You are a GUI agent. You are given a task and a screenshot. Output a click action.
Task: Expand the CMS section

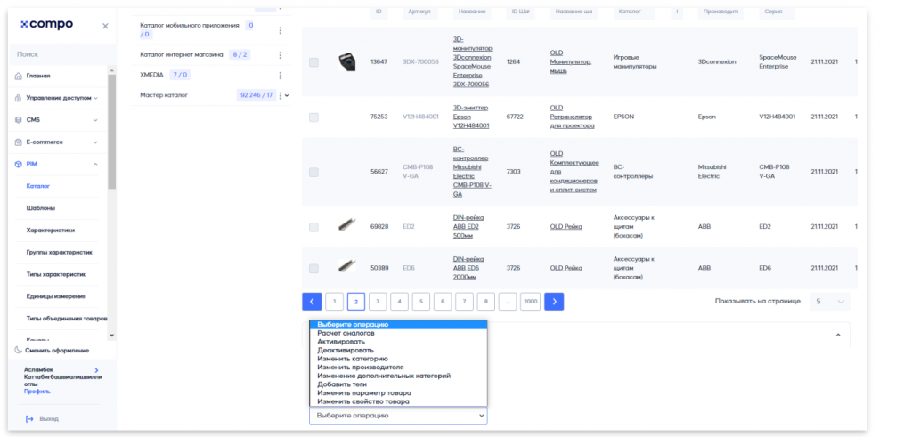[56, 120]
